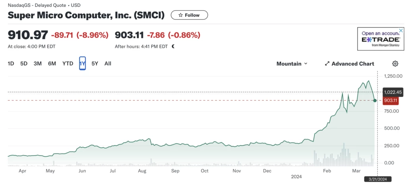Expand the Mountain chart type dropdown

click(x=292, y=64)
